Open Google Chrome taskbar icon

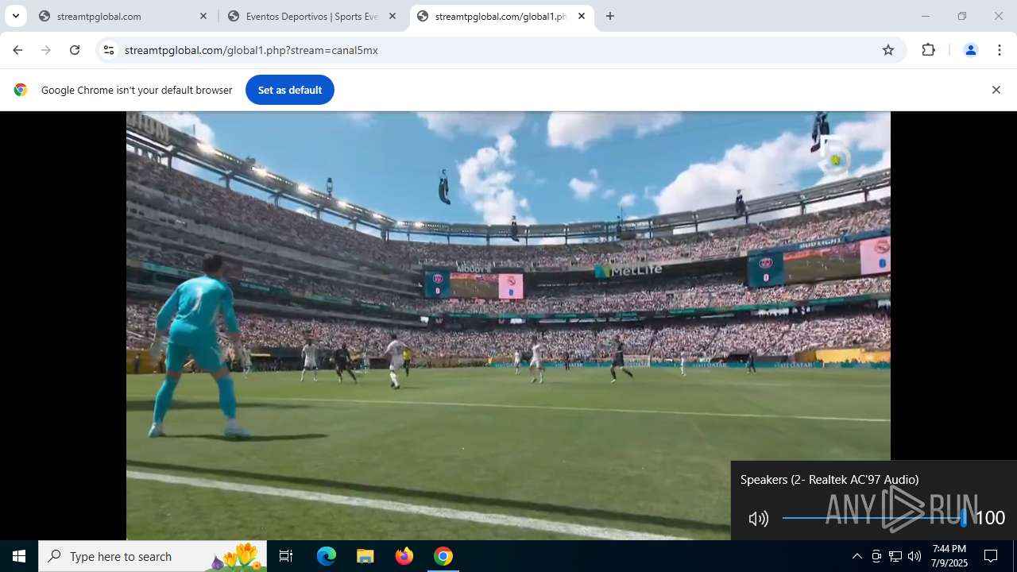(x=443, y=556)
